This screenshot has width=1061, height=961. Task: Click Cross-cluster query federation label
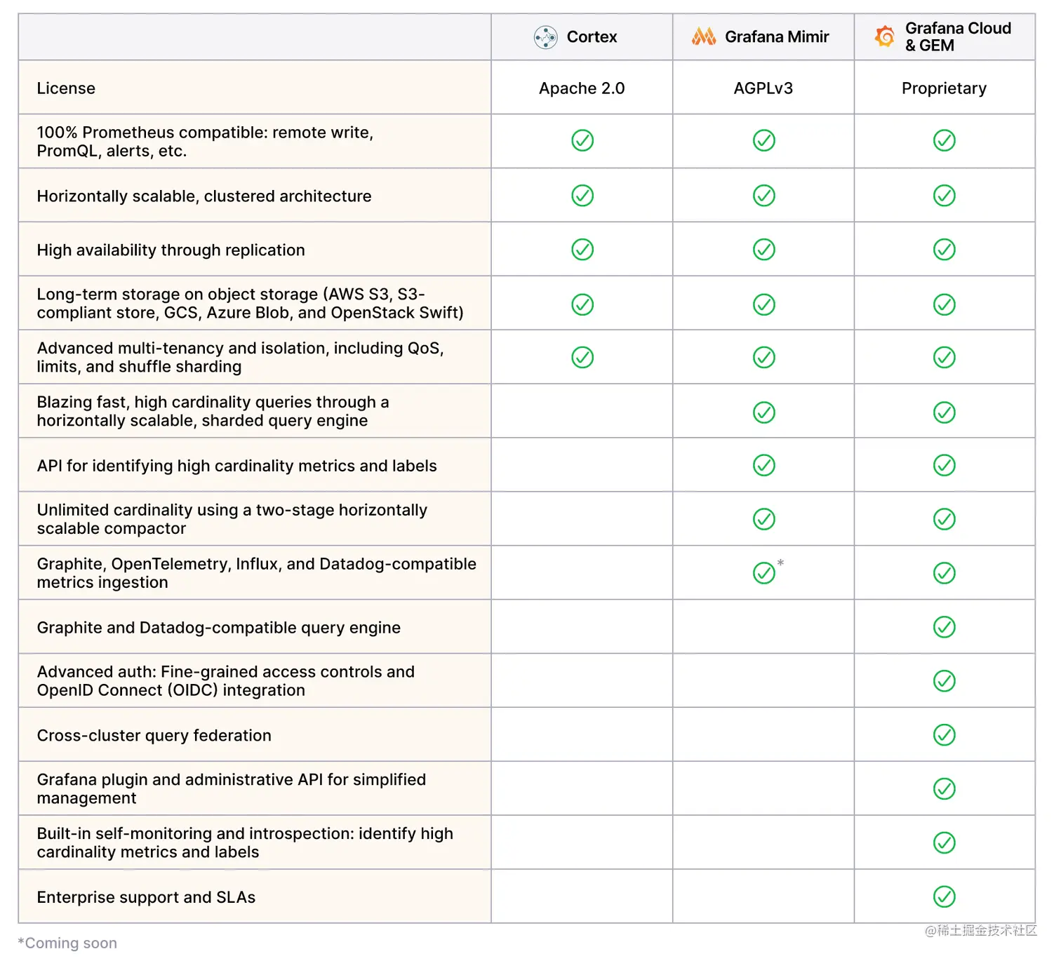[154, 736]
